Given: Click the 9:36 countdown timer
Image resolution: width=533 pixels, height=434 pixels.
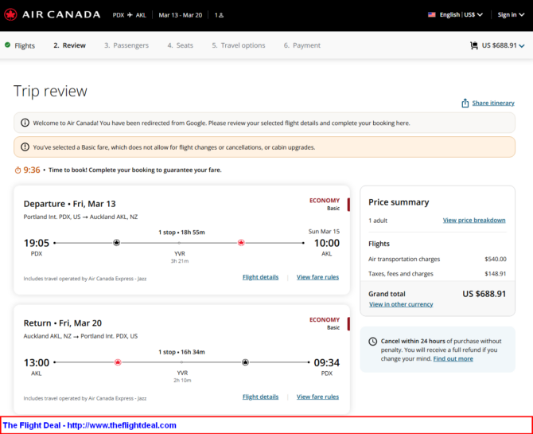Looking at the screenshot, I should 32,170.
